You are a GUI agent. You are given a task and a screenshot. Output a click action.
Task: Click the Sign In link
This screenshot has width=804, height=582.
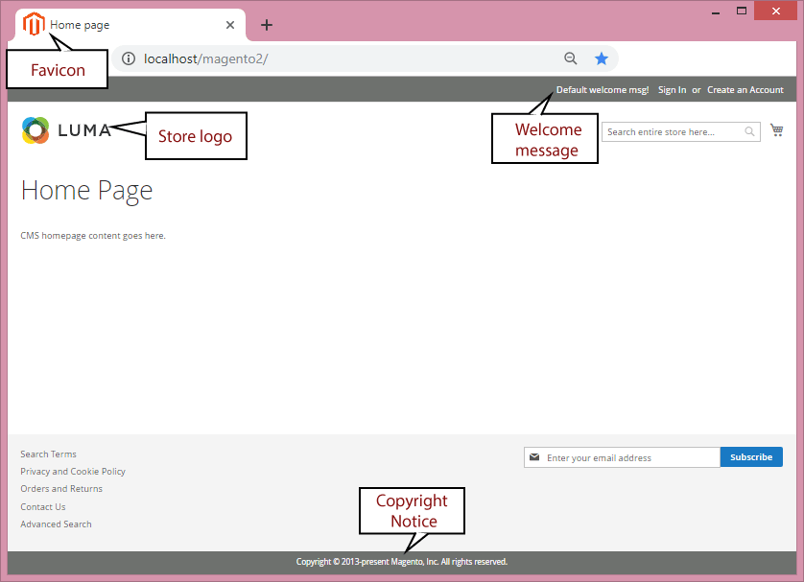point(672,90)
